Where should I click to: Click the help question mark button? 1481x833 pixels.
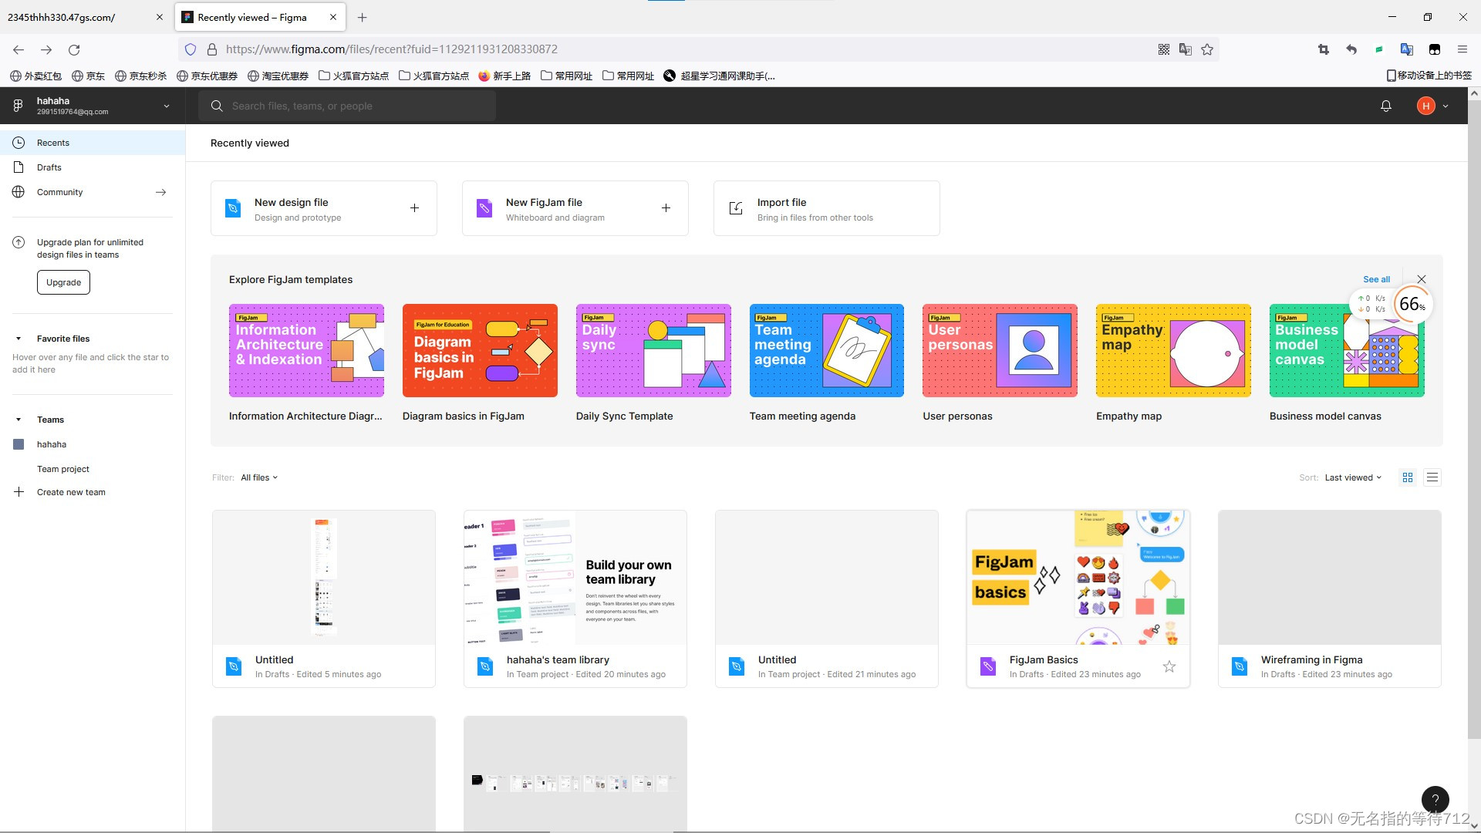click(1435, 799)
